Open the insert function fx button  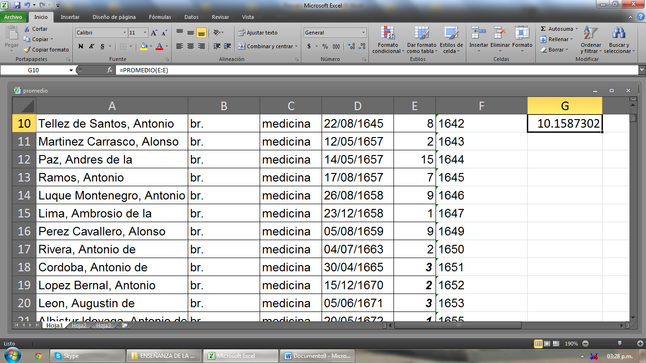pyautogui.click(x=110, y=70)
